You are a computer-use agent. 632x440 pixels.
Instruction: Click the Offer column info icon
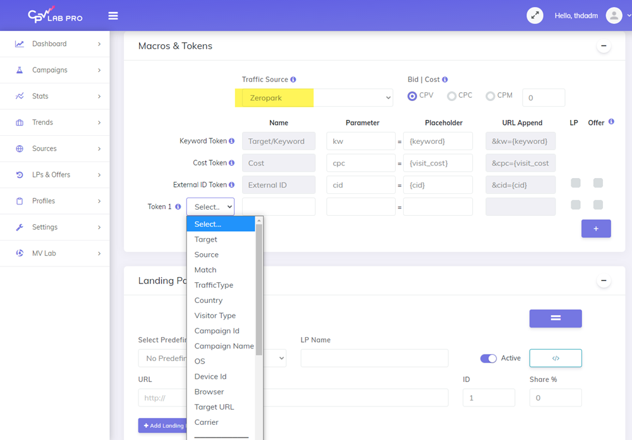[x=611, y=122]
